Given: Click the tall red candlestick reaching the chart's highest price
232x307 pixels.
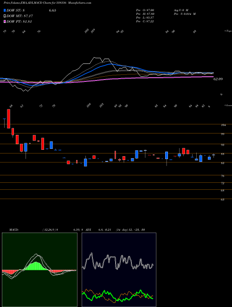Looking at the screenshot, I should click(9, 119).
